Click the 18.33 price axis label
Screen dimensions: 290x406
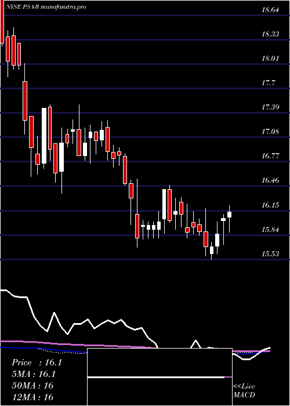270,34
